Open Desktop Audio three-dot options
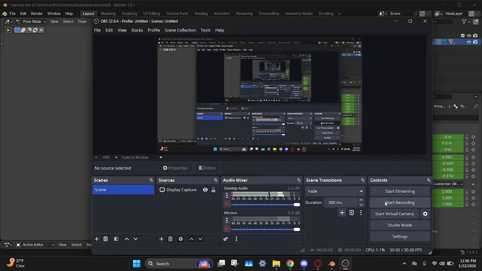This screenshot has height=271, width=482. 227,195
